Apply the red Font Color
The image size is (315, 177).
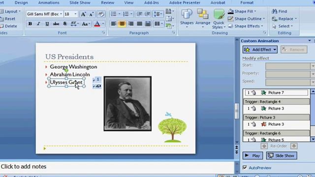click(x=97, y=24)
